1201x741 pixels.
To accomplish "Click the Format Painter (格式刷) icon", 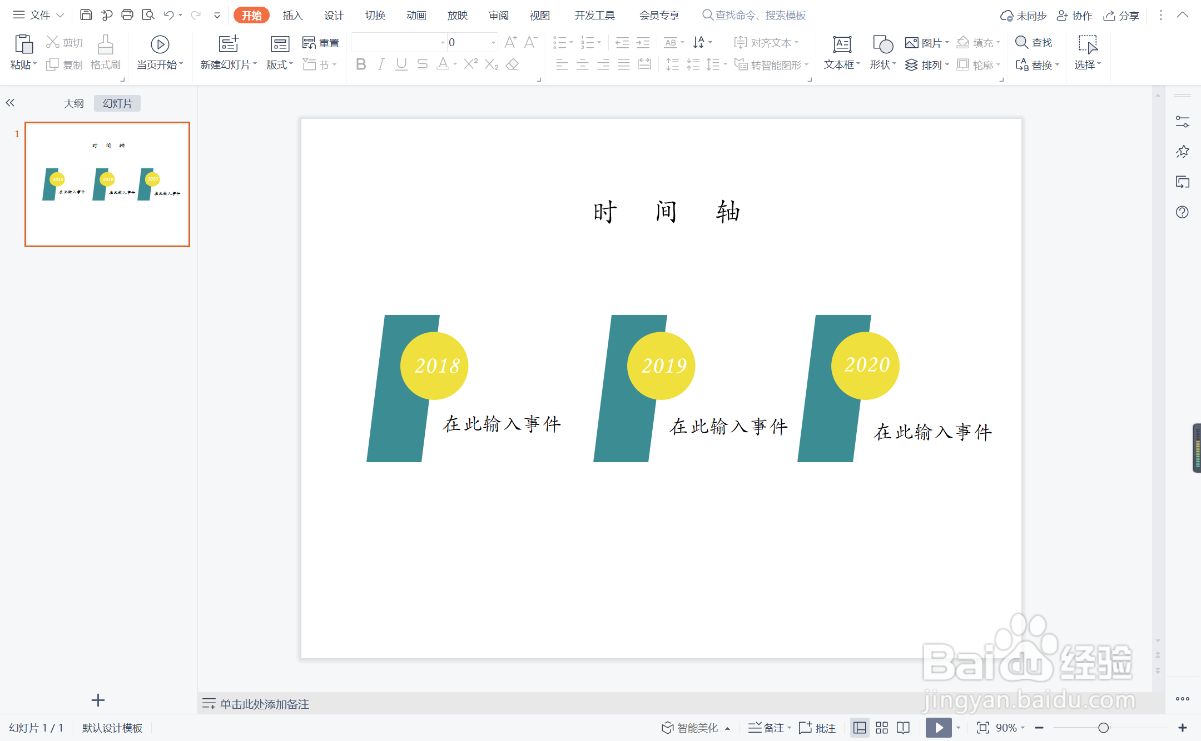I will tap(106, 53).
